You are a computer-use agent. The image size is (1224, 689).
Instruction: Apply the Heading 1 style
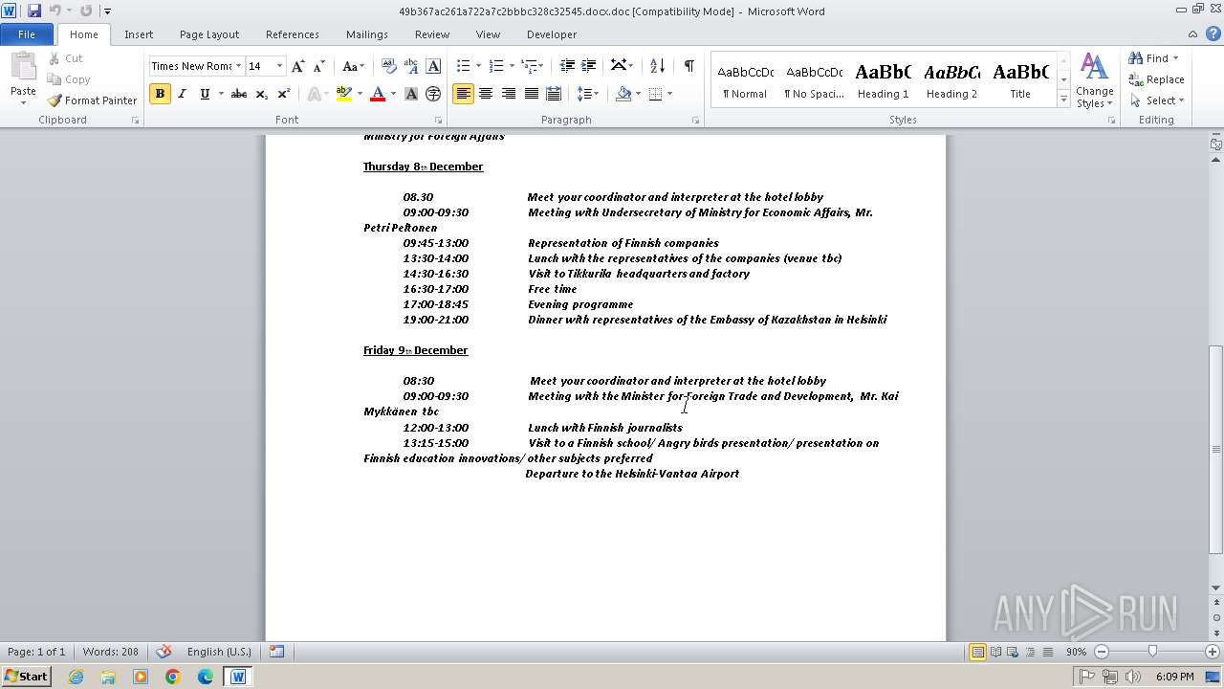[x=883, y=80]
